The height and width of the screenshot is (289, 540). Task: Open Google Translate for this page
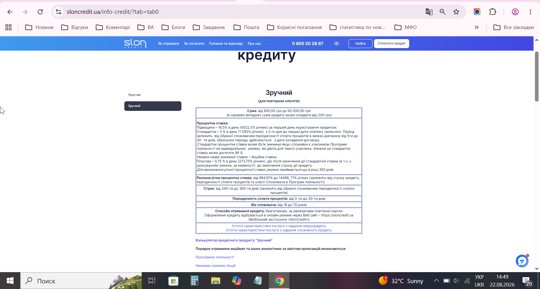[429, 12]
